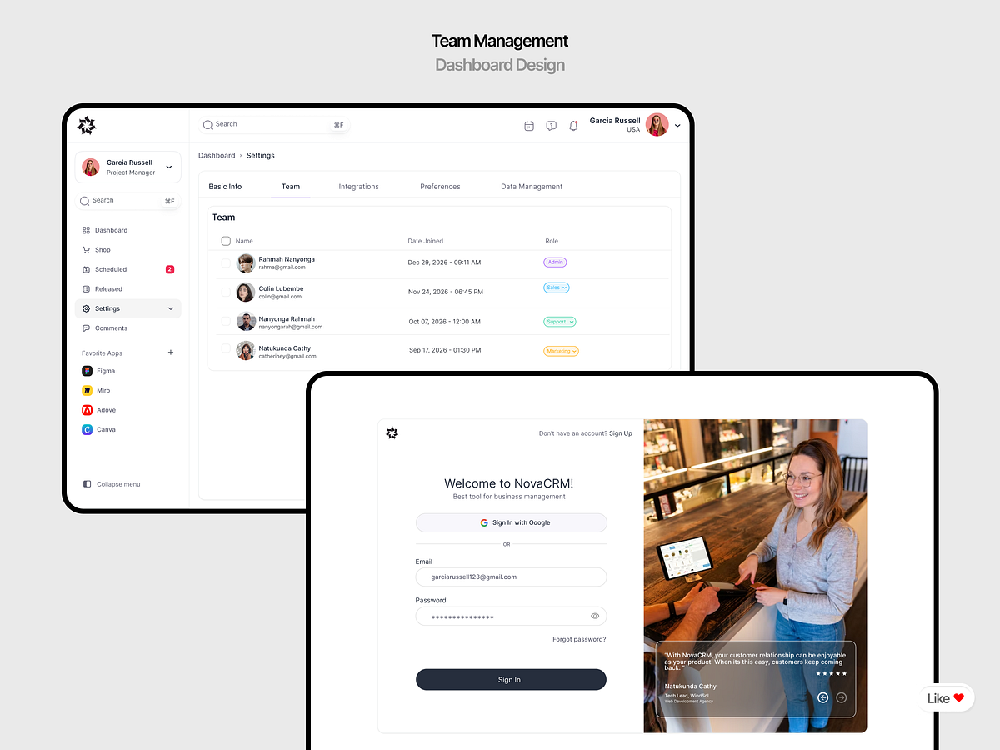1000x750 pixels.
Task: Open the Forgot password link
Action: tap(580, 639)
